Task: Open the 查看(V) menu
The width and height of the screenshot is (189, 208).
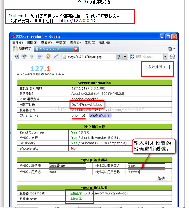Action: [46, 43]
